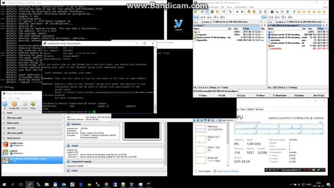
Task: Open Konfigurálás settings in VirtualBox toolbar
Action: (x=14, y=105)
